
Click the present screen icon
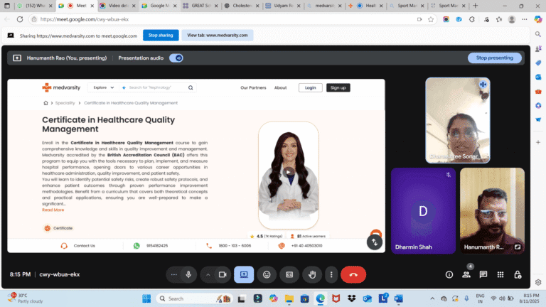pyautogui.click(x=244, y=274)
